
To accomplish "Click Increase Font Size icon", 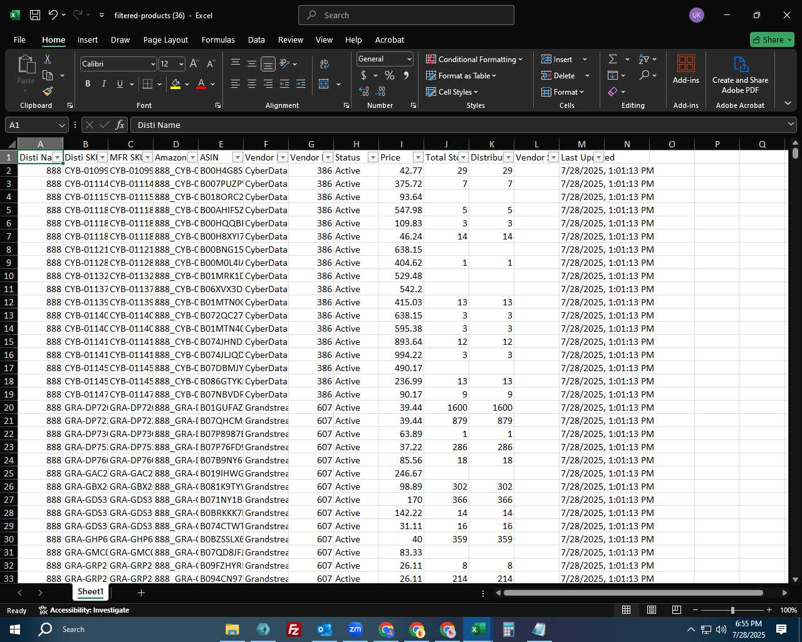I will click(x=194, y=64).
